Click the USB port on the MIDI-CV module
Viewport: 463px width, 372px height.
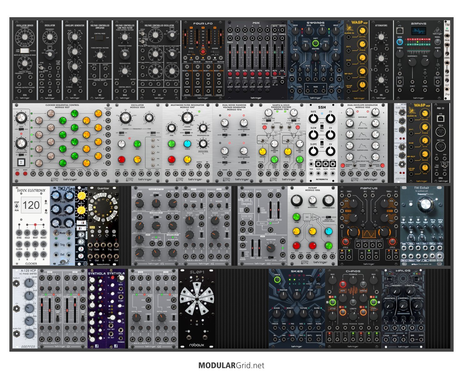coord(440,118)
